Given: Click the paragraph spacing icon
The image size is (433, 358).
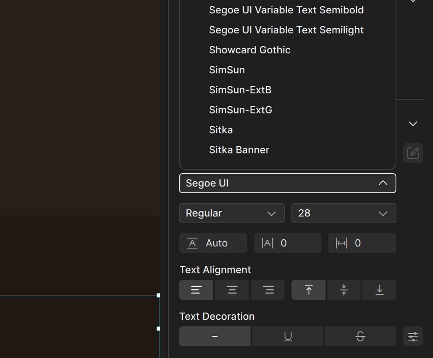Looking at the screenshot, I should [341, 243].
